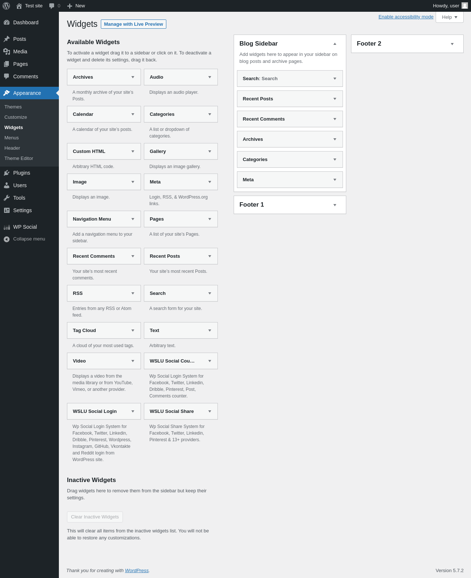471x578 pixels.
Task: Click the WordPress logo icon
Action: coord(6,6)
